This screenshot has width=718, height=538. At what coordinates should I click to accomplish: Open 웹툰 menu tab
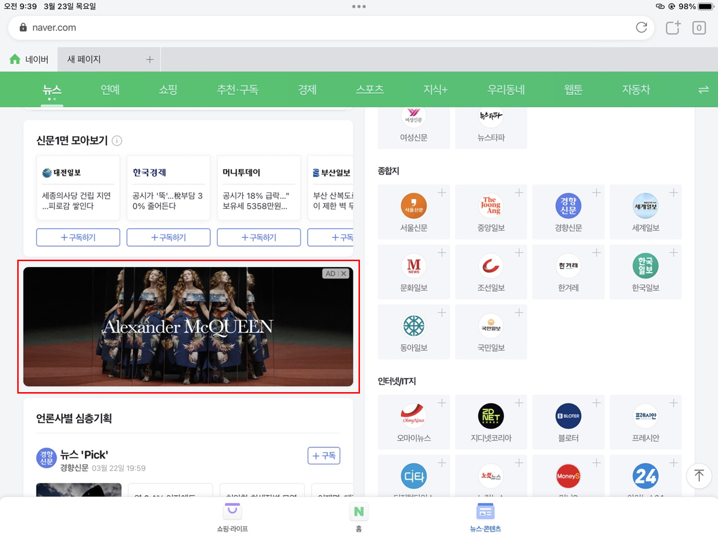pyautogui.click(x=573, y=89)
